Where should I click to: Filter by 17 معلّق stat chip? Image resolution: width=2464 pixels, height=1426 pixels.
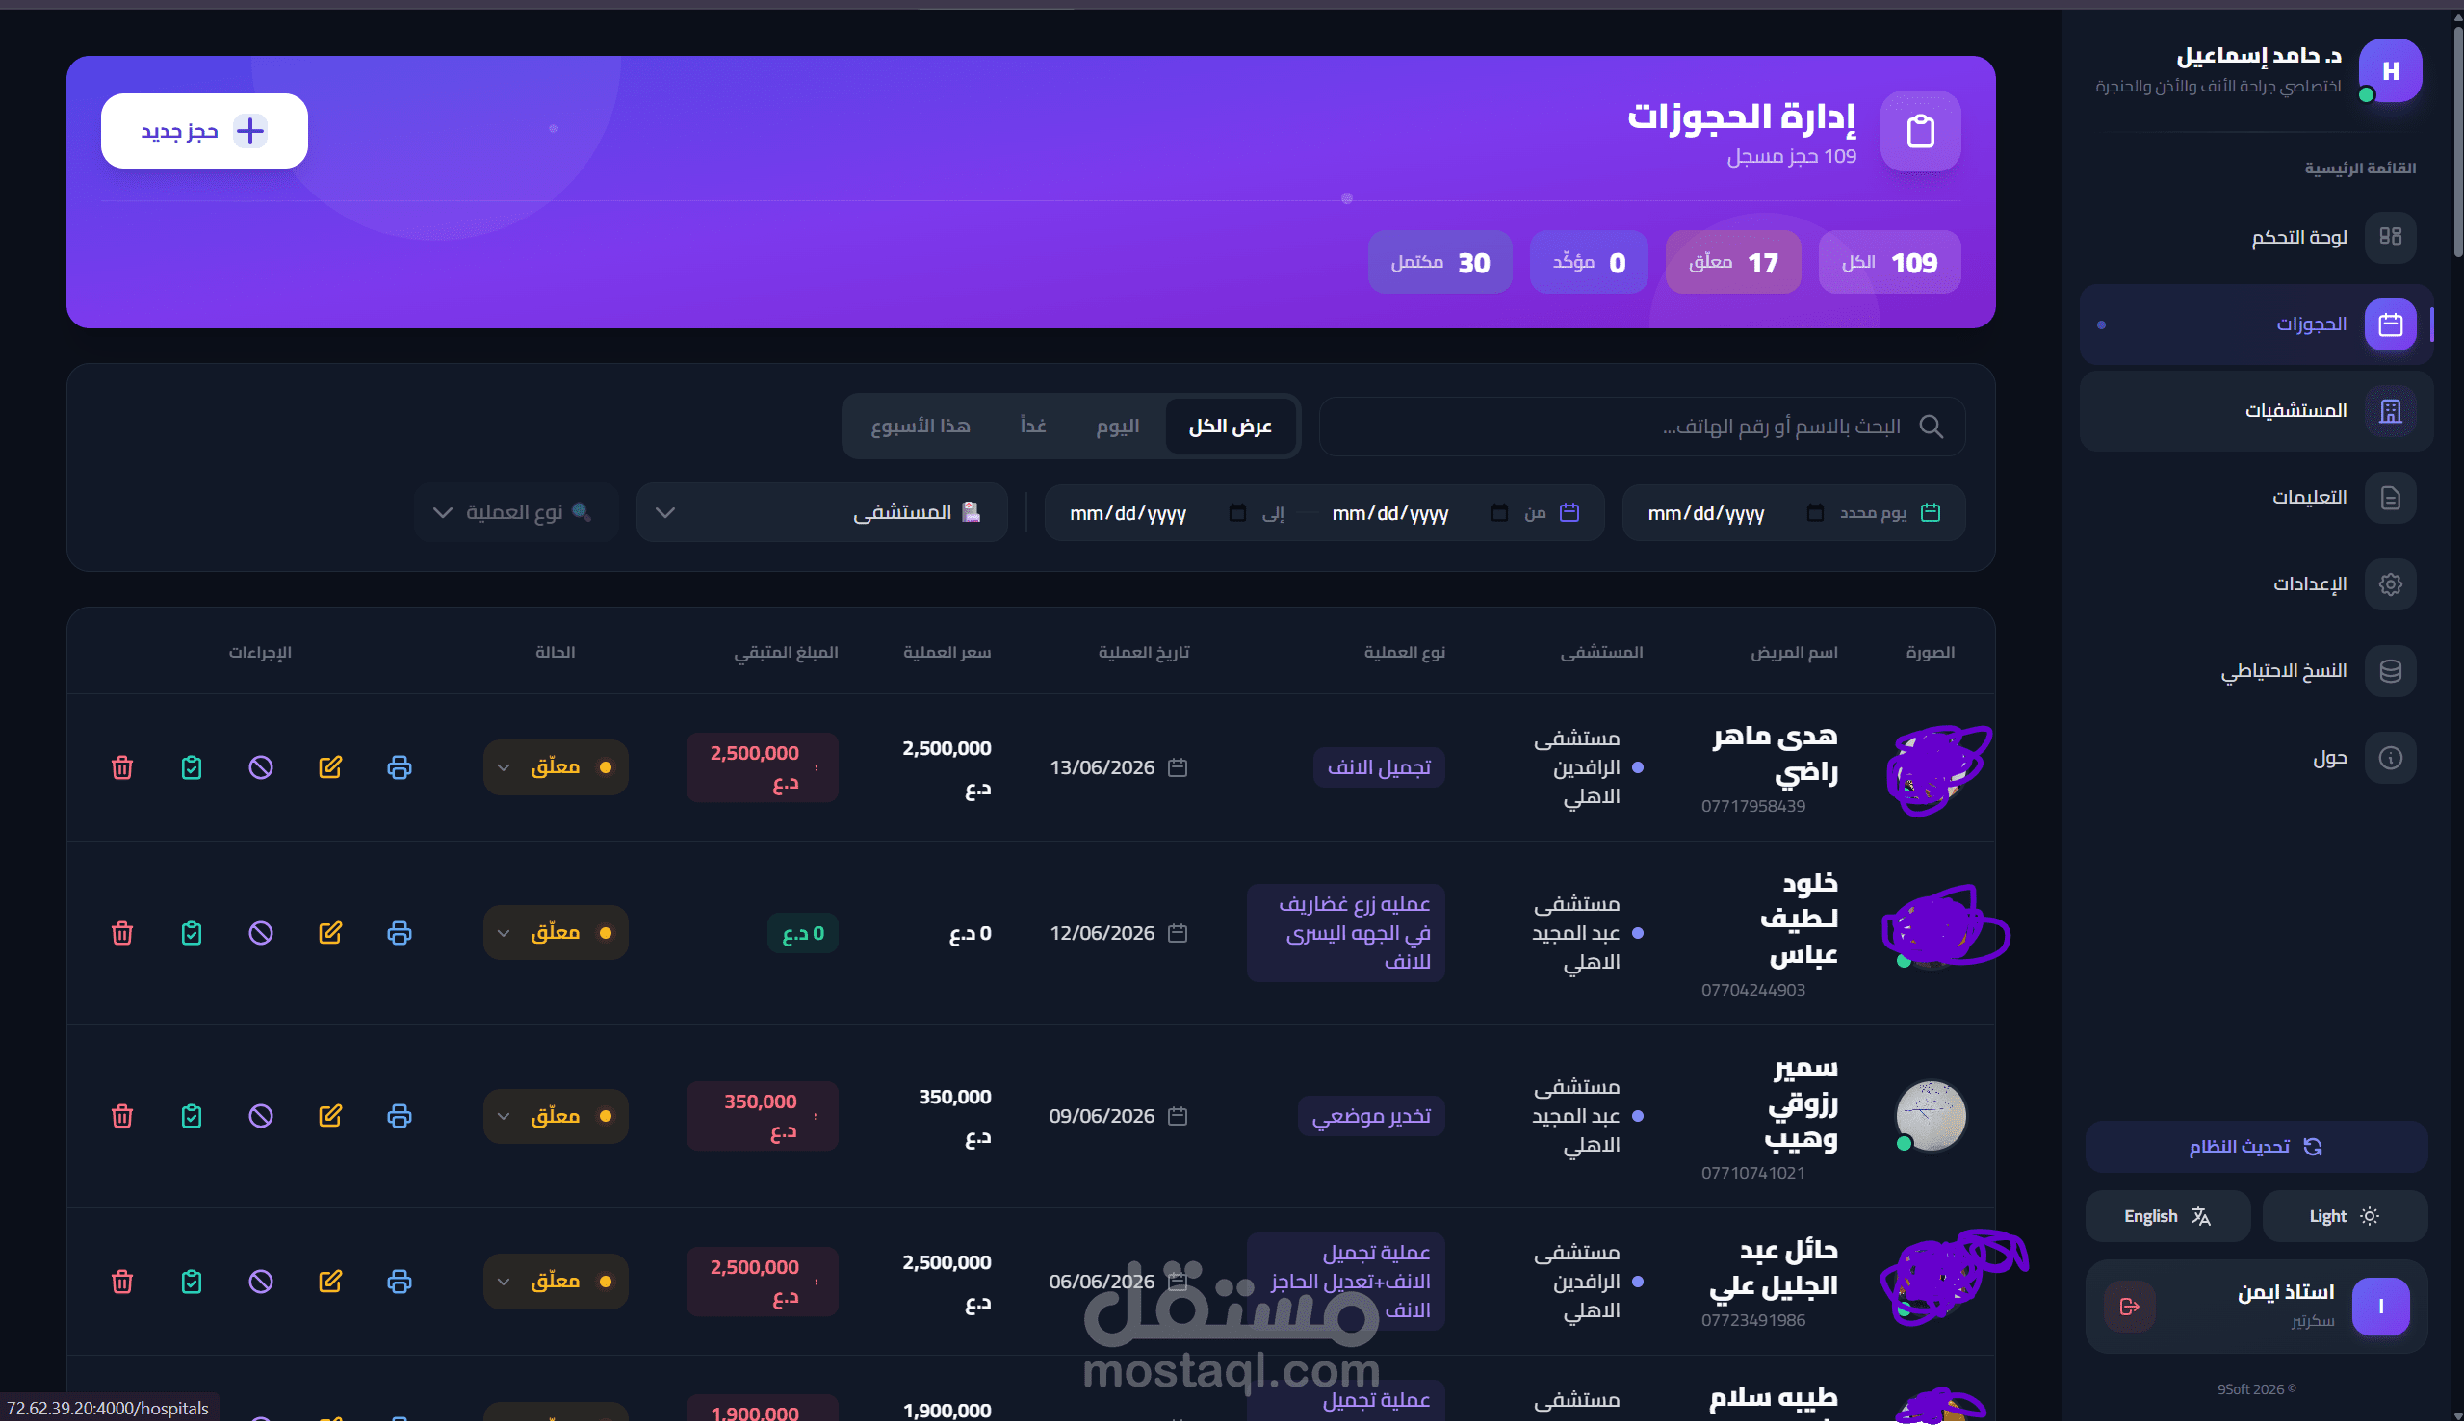pyautogui.click(x=1732, y=262)
